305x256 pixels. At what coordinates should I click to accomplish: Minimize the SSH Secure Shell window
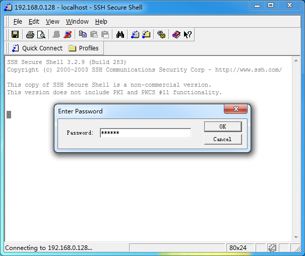coord(257,6)
